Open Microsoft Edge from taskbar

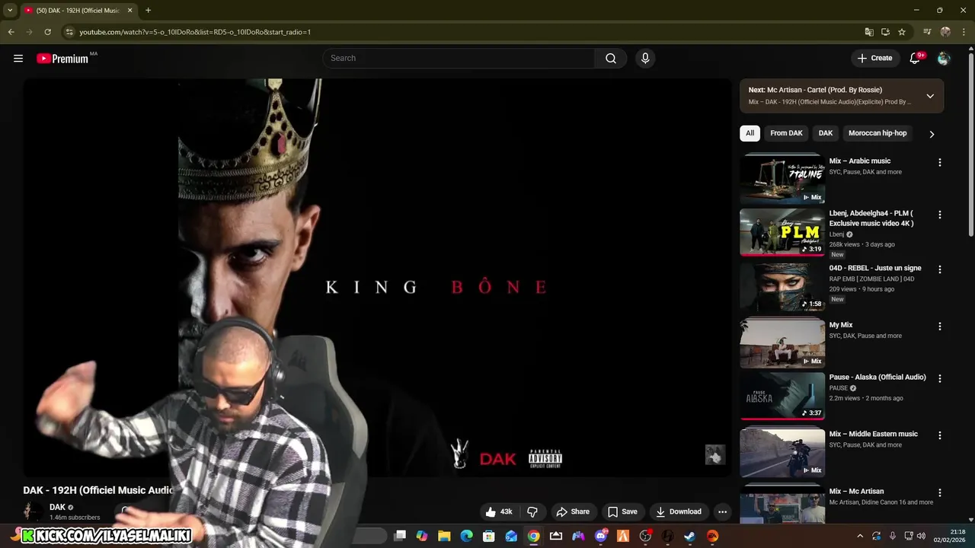tap(466, 536)
